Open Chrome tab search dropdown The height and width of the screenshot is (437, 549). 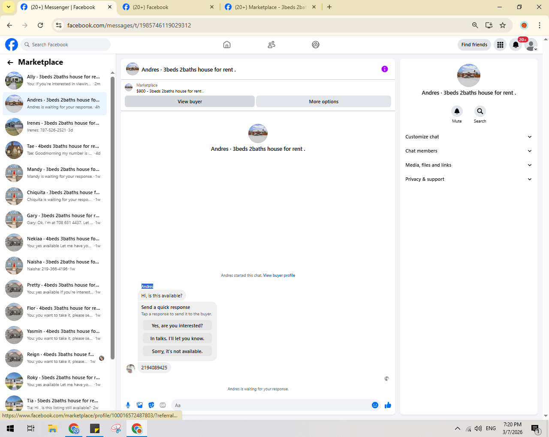pyautogui.click(x=9, y=7)
